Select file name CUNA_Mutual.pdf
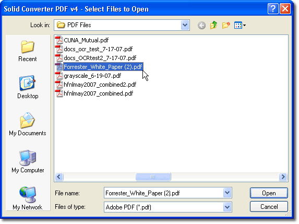The width and height of the screenshot is (299, 224). [86, 40]
